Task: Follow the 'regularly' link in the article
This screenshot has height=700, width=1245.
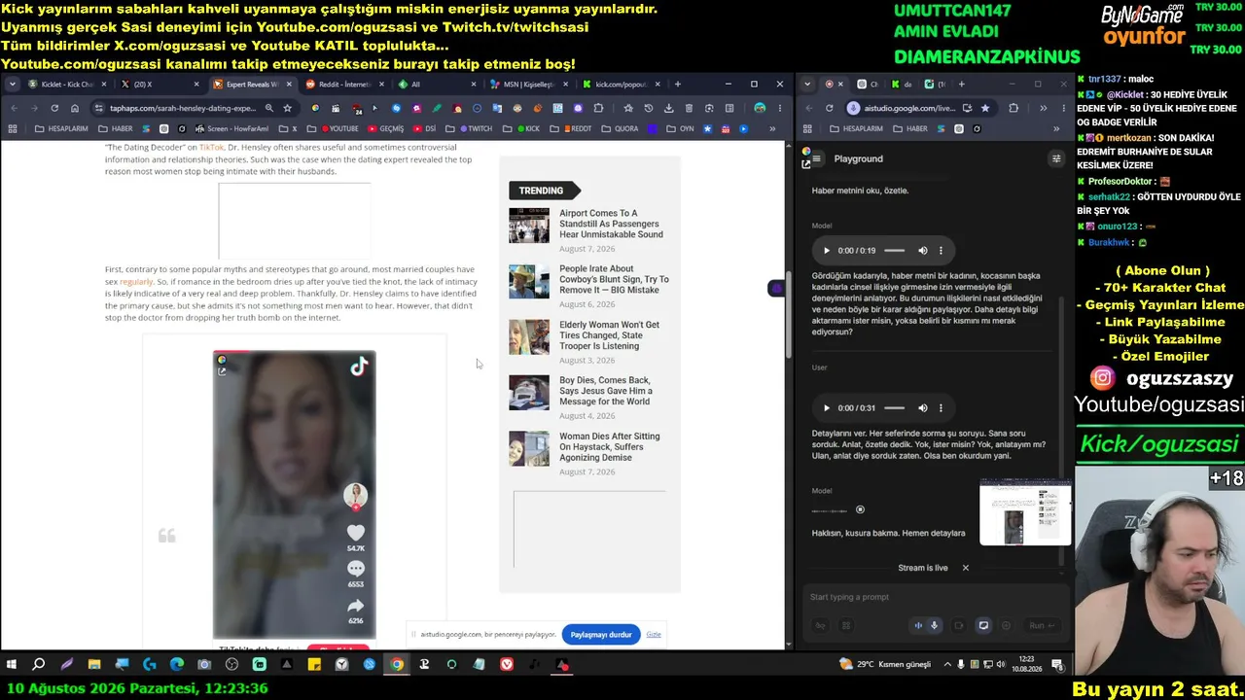Action: pyautogui.click(x=136, y=282)
